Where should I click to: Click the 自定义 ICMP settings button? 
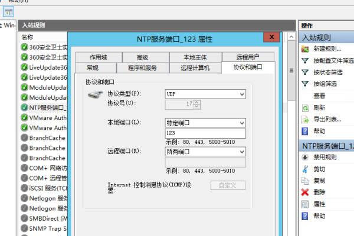click(228, 185)
